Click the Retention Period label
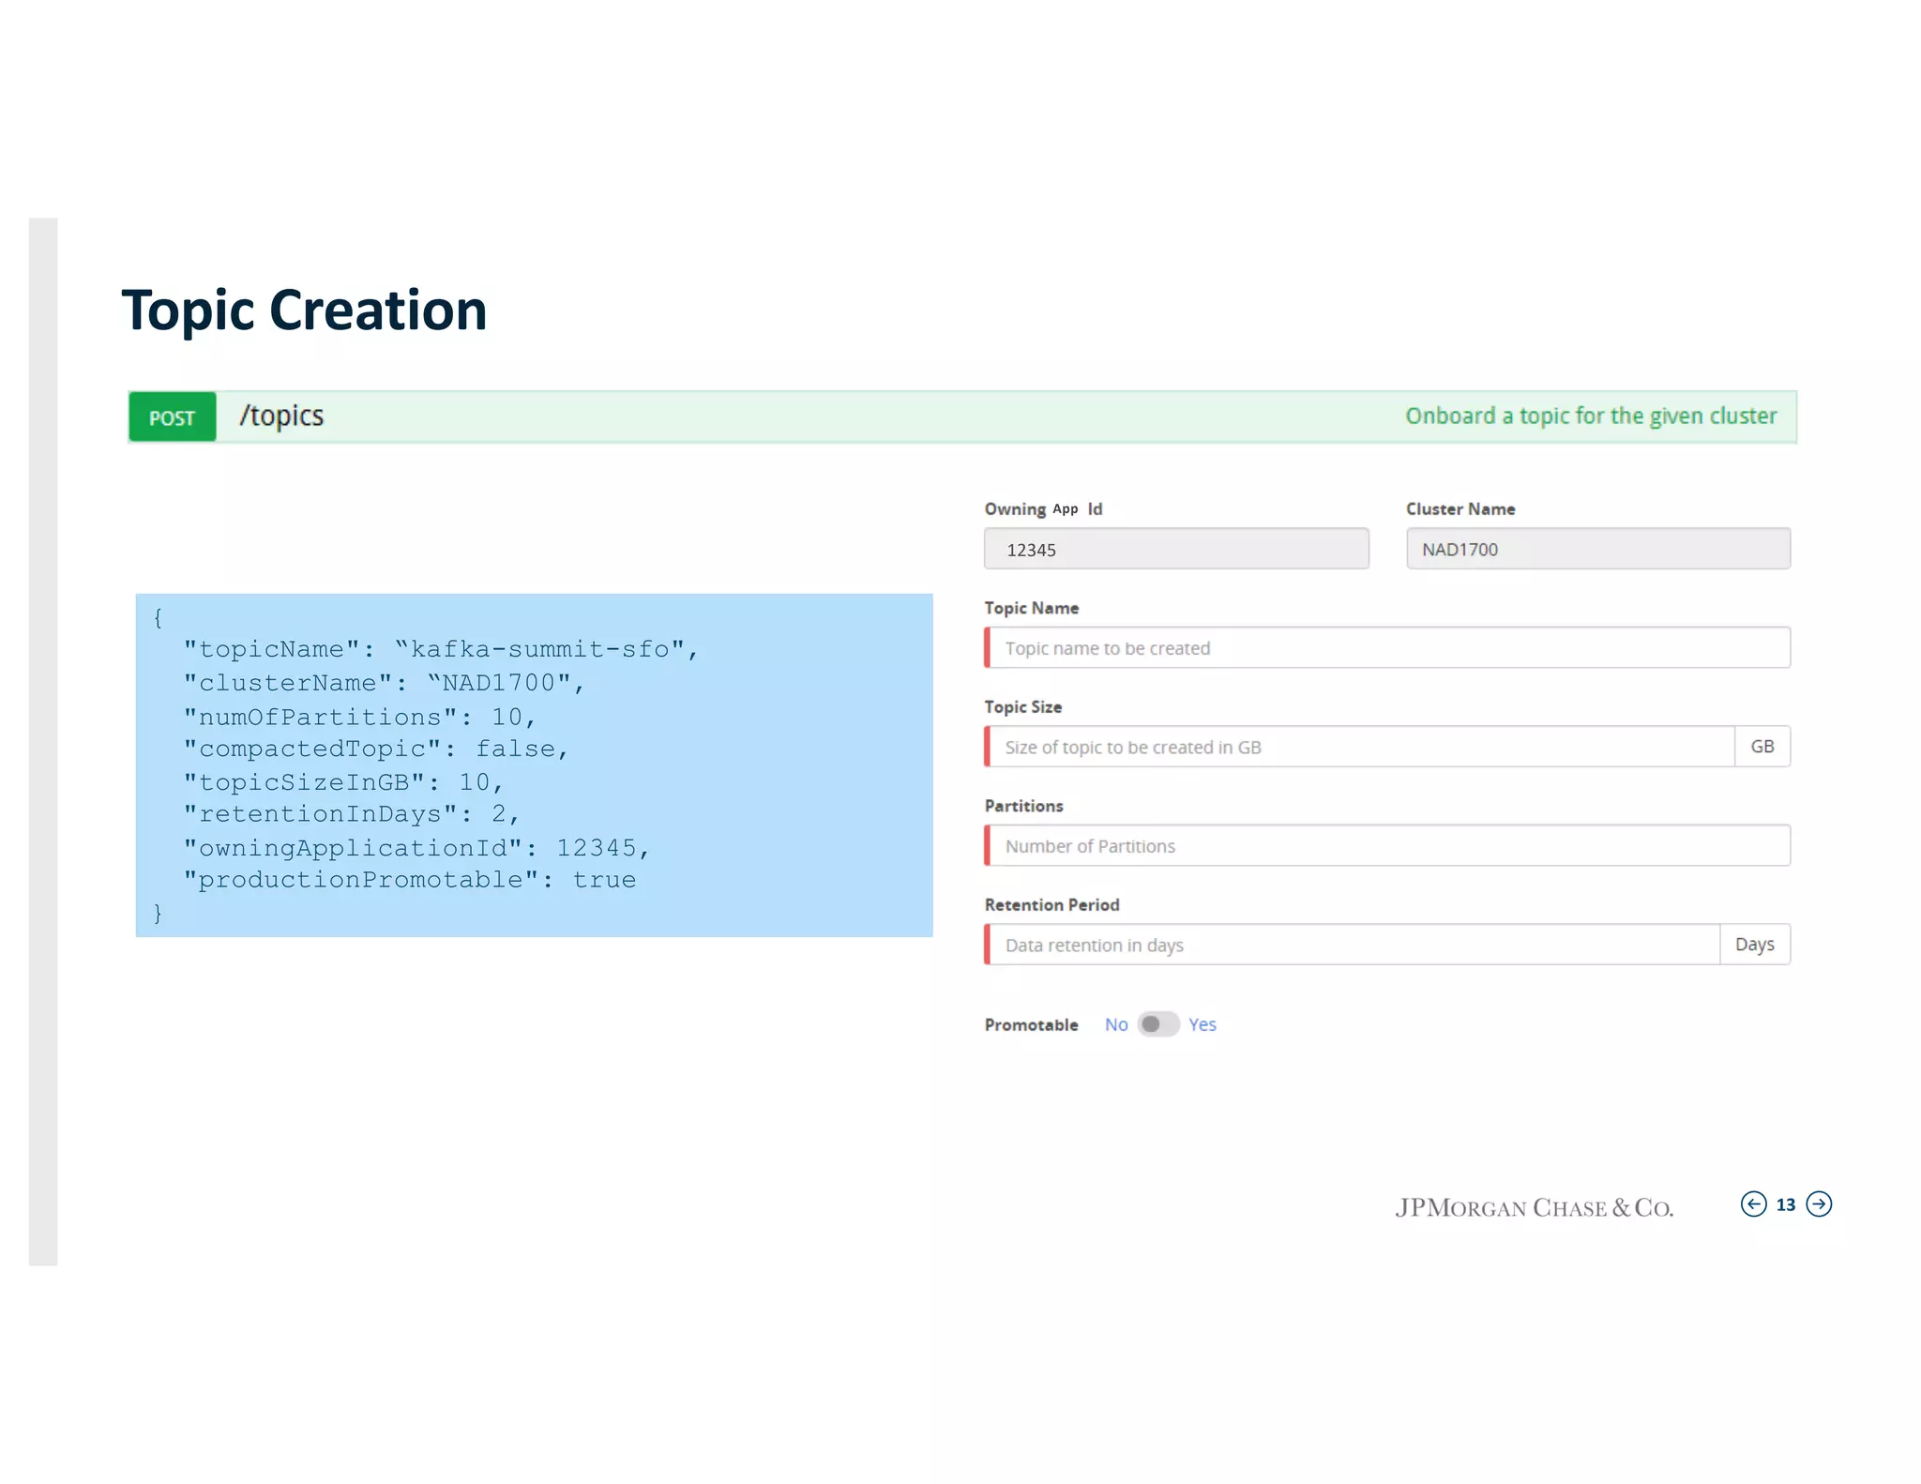Viewport: 1921px width, 1484px height. tap(1051, 904)
